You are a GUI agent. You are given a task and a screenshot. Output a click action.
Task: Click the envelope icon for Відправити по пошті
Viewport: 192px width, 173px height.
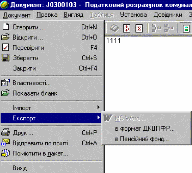pos(5,143)
